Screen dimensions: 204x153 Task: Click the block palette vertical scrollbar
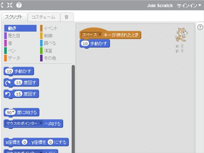[73, 109]
